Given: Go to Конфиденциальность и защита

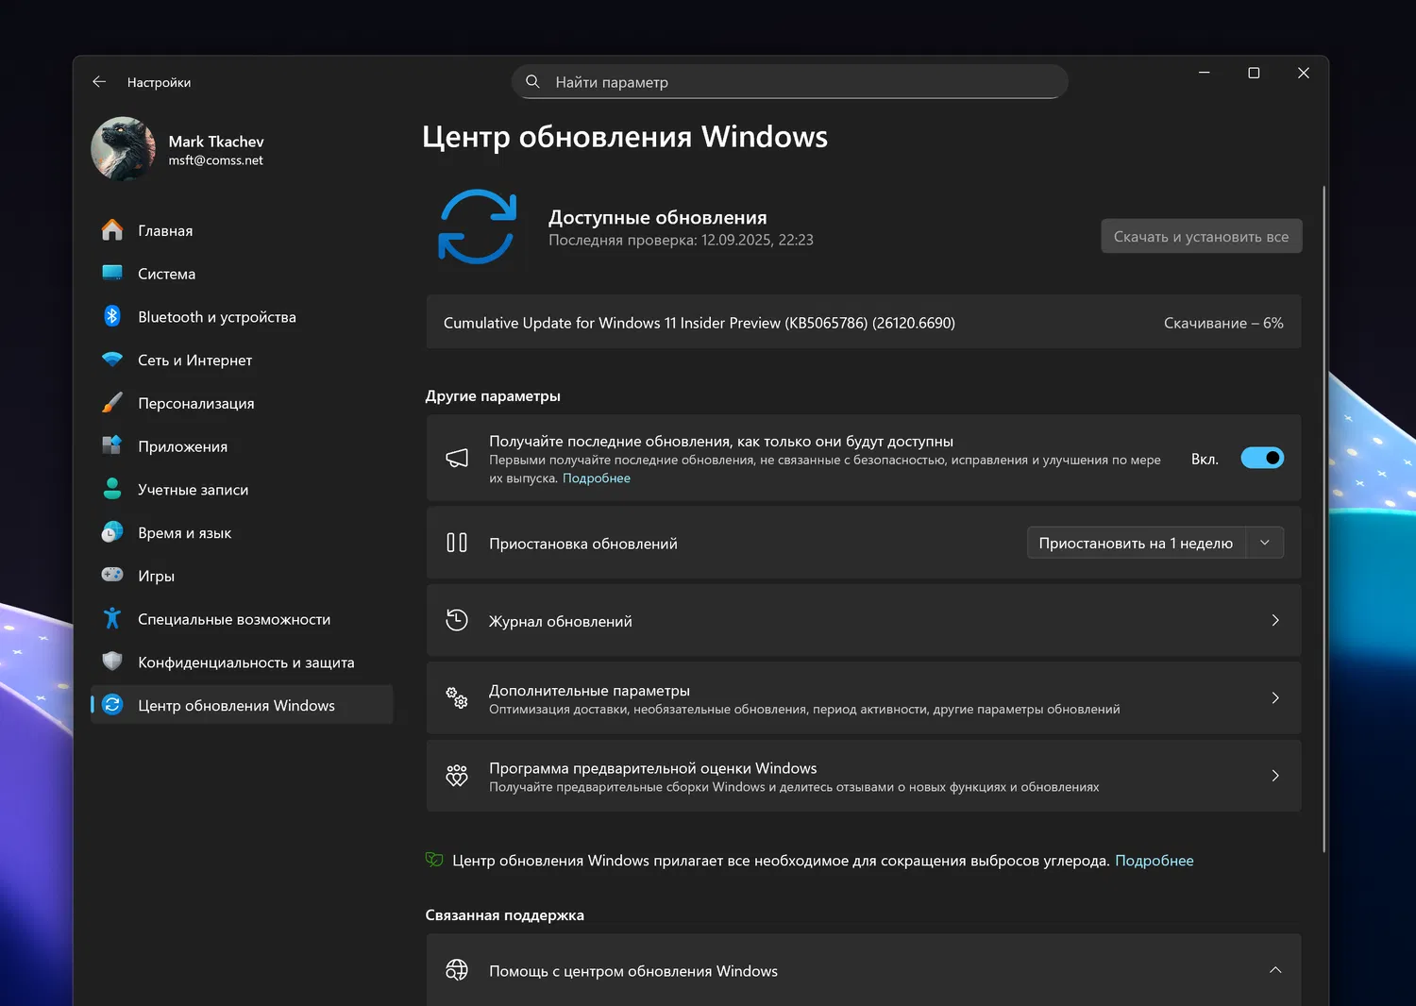Looking at the screenshot, I should pyautogui.click(x=245, y=662).
